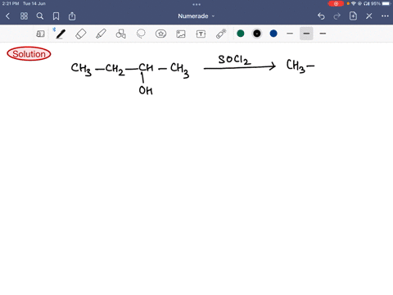Select the Shapes tool
Viewport: 393px width, 295px height.
click(x=120, y=34)
